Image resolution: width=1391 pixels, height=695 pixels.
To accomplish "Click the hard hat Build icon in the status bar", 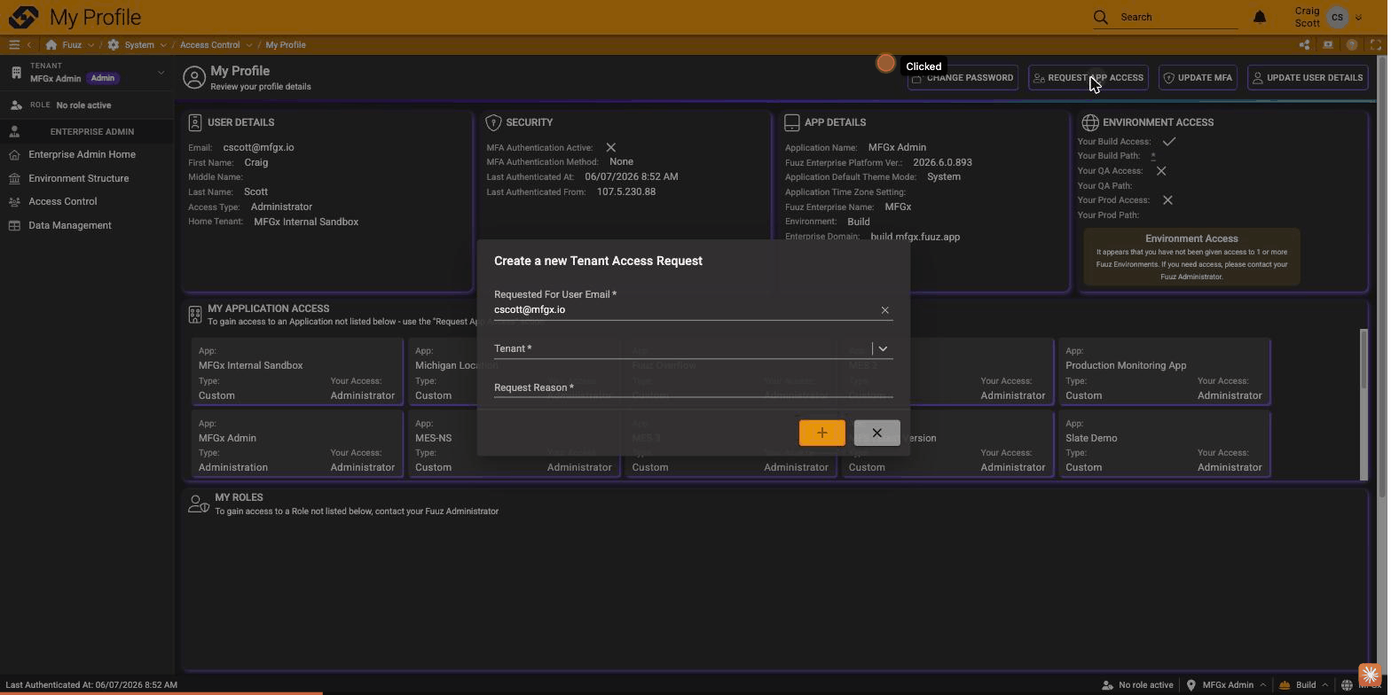I will pyautogui.click(x=1285, y=684).
